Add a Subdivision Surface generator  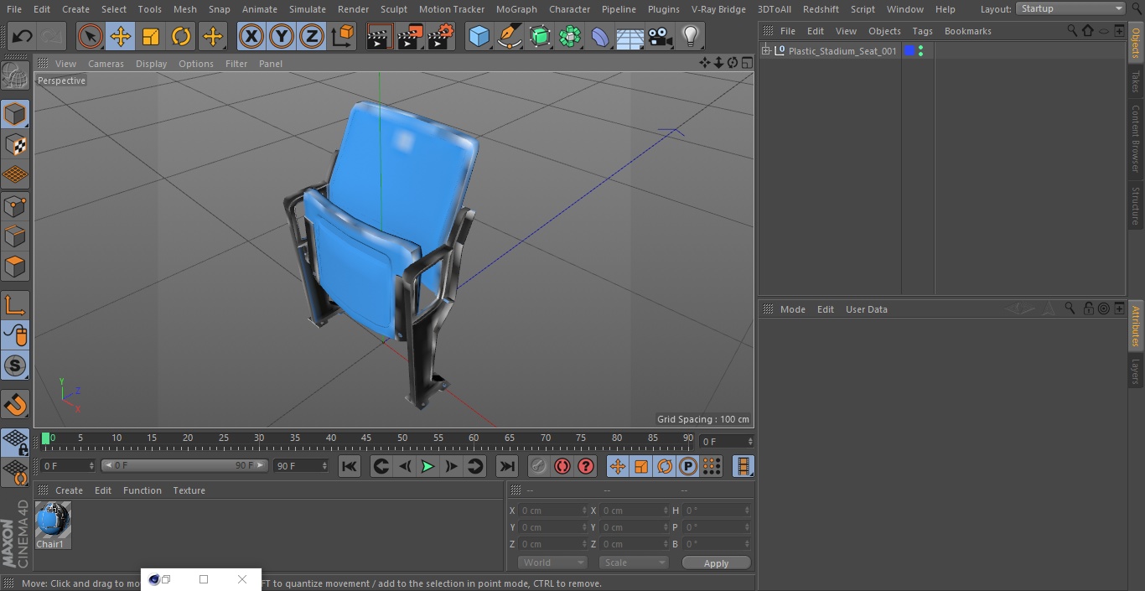(x=540, y=36)
